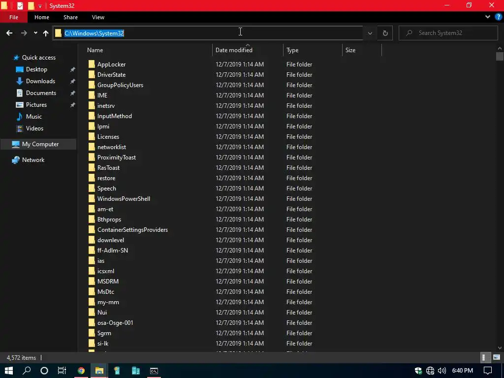504x378 pixels.
Task: Click the Search System32 box
Action: coord(448,33)
